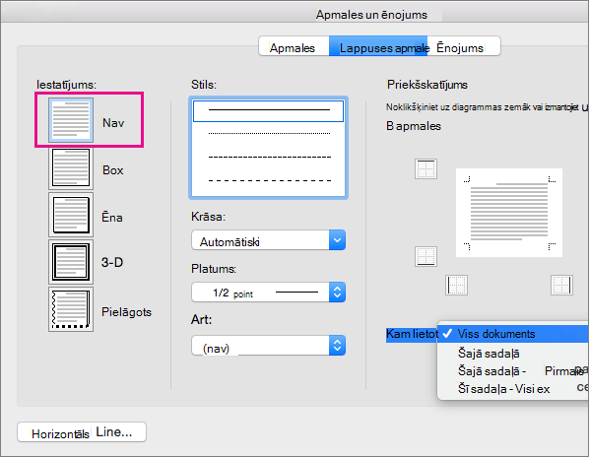Switch to the Apmales tab
The height and width of the screenshot is (457, 589).
pyautogui.click(x=294, y=46)
